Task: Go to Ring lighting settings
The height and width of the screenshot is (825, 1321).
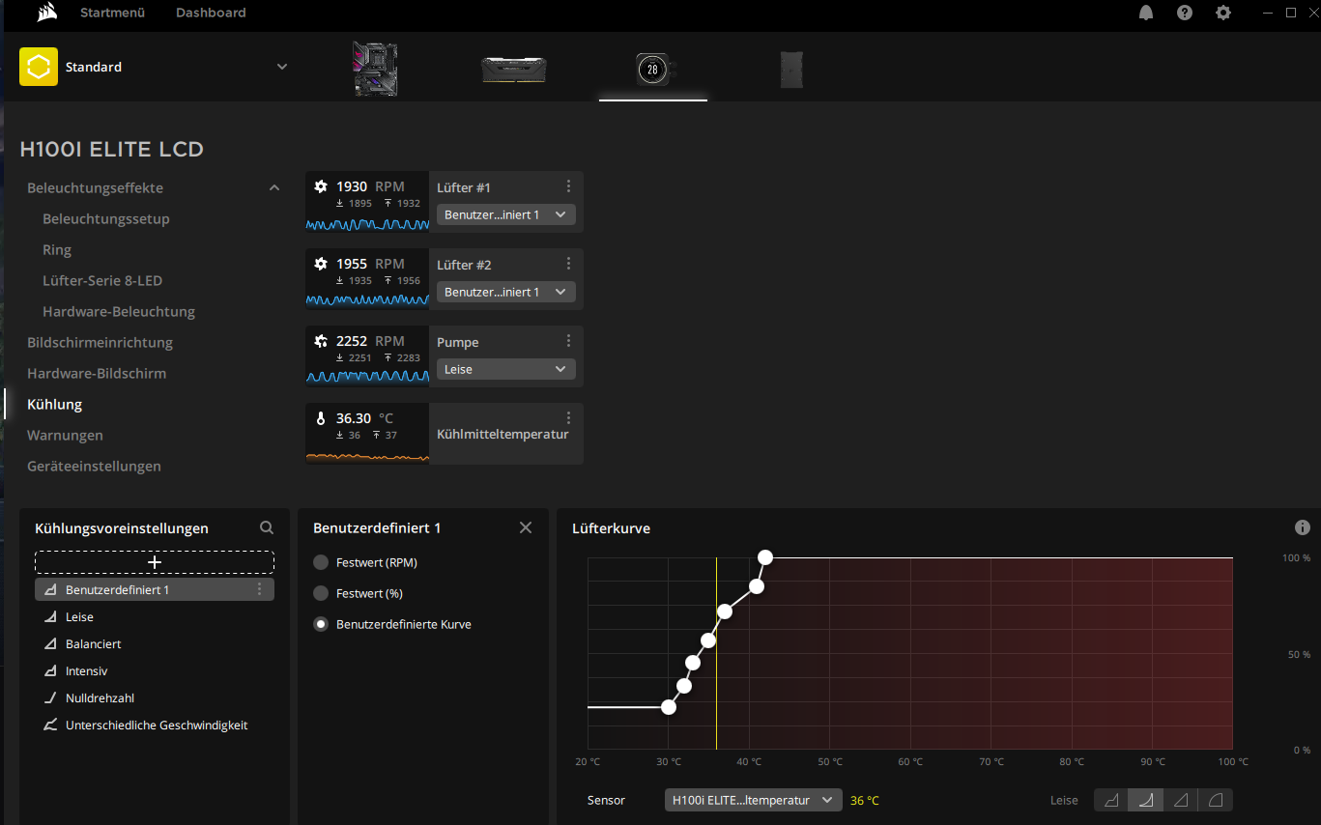Action: click(x=57, y=249)
